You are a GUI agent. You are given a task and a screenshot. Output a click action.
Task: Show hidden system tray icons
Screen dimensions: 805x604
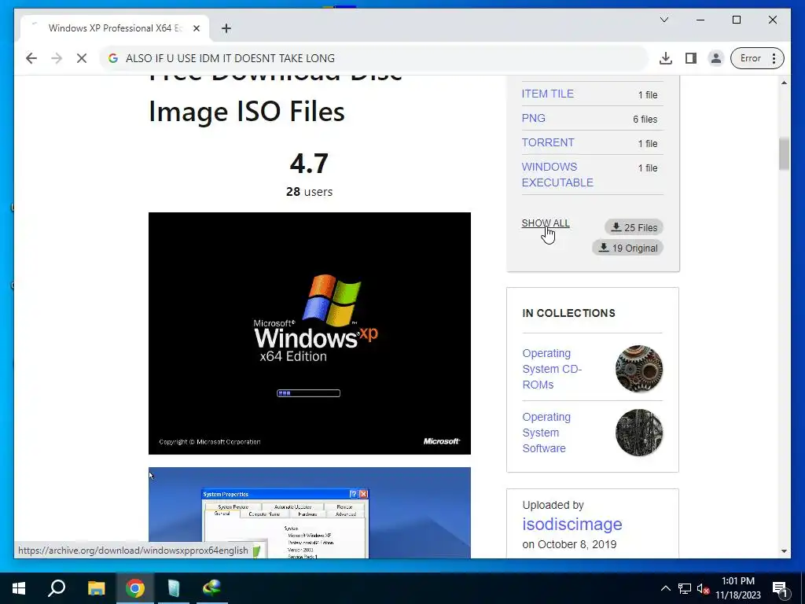665,588
